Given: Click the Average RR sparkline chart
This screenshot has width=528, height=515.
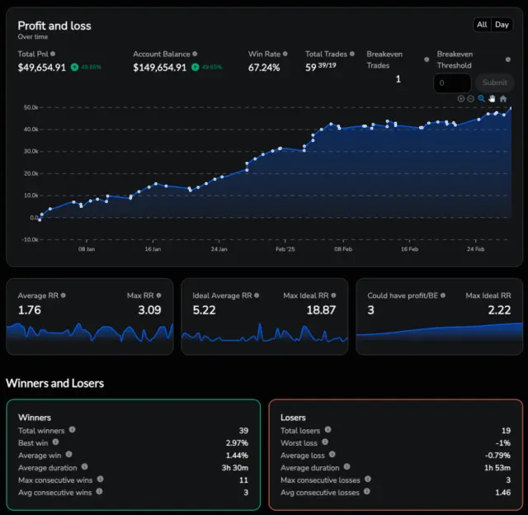Looking at the screenshot, I should coord(89,334).
